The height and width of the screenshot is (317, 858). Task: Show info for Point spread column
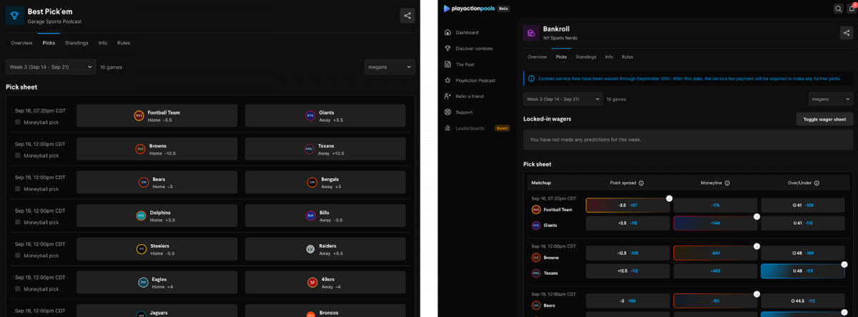(x=641, y=182)
